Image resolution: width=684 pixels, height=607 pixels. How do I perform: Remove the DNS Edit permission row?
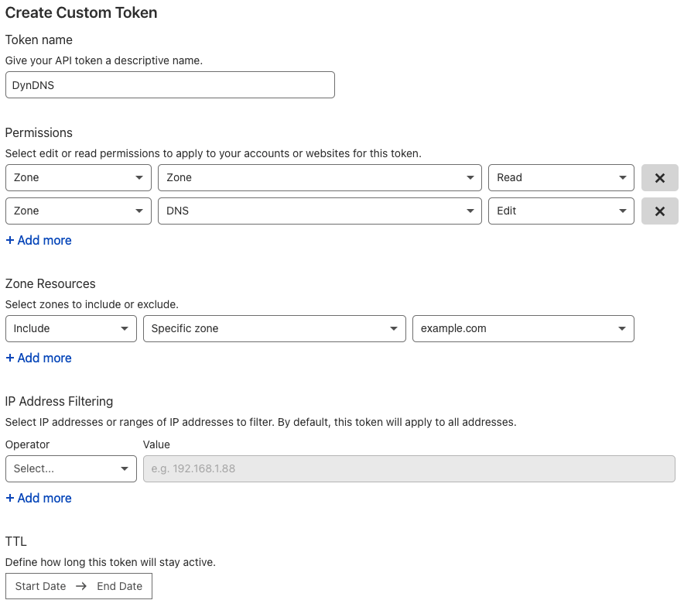(x=659, y=211)
